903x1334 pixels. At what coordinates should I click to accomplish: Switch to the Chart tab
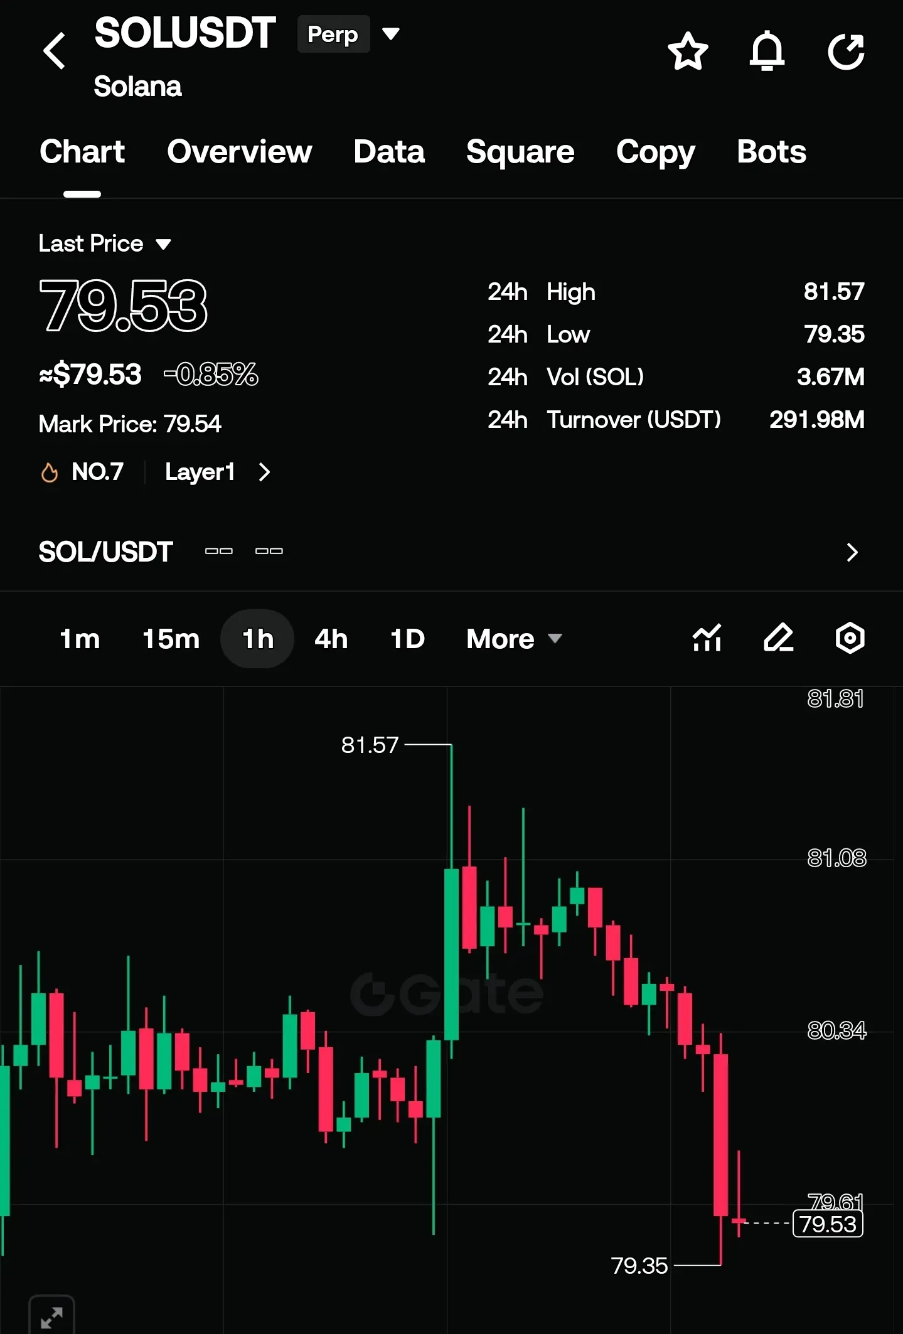click(x=82, y=152)
